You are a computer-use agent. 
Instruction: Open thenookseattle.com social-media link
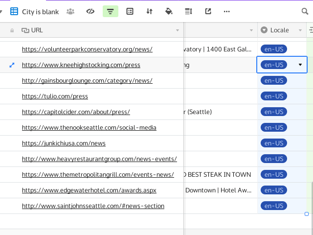[89, 127]
